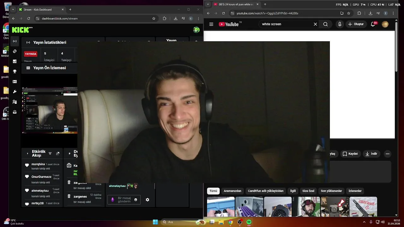404x227 pixels.
Task: Click the YouTube search magnifier button
Action: tap(325, 24)
